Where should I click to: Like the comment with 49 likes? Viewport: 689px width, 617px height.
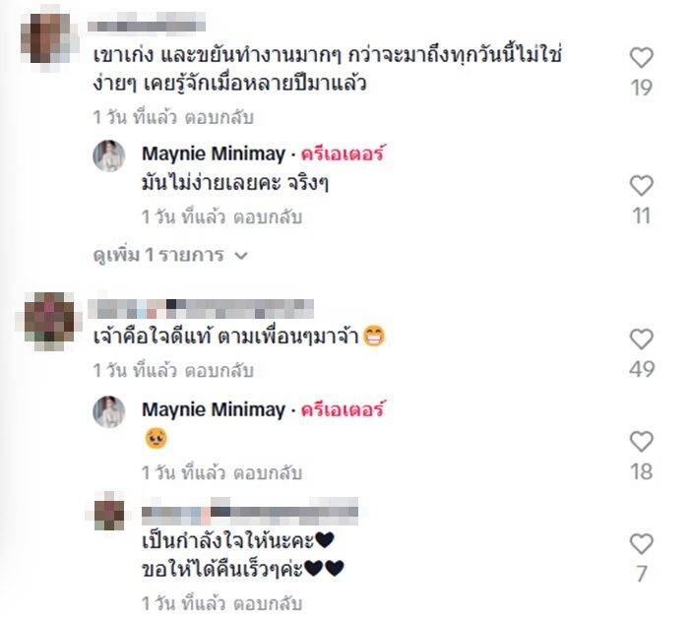pyautogui.click(x=641, y=339)
